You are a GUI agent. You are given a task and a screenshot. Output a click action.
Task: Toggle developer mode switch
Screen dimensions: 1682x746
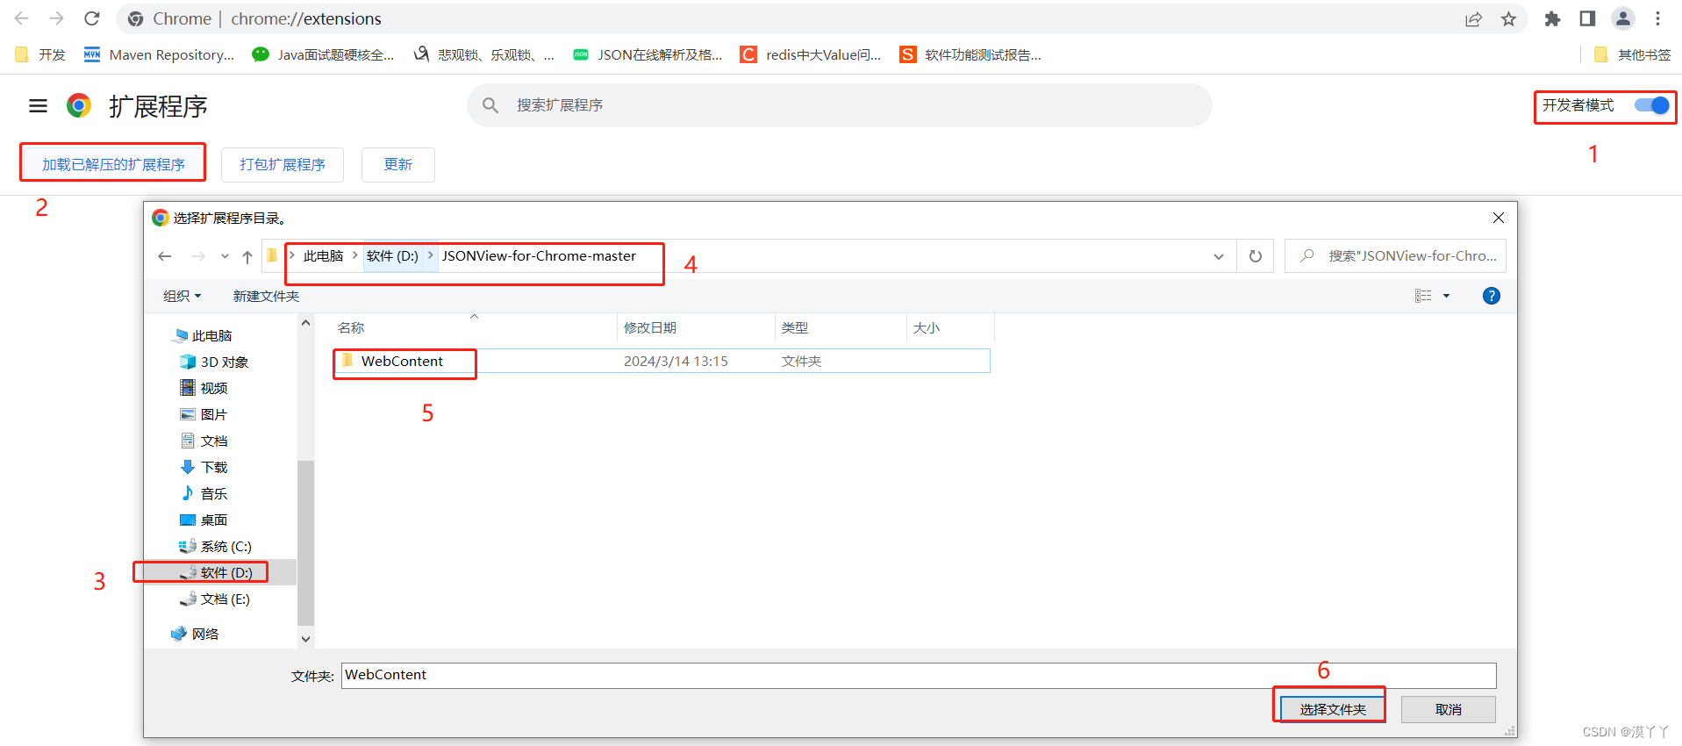click(1651, 105)
